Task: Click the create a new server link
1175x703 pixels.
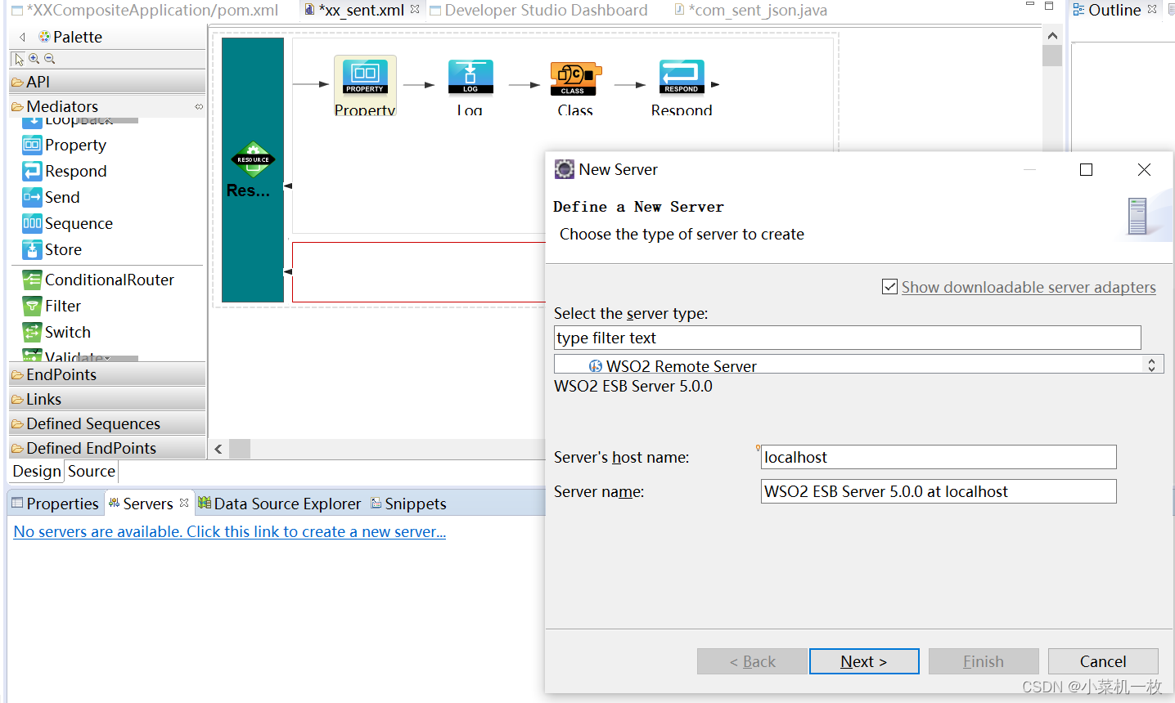Action: click(x=230, y=531)
